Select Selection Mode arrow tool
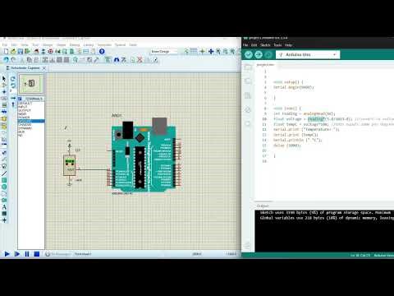Image resolution: width=394 pixels, height=296 pixels. (x=4, y=79)
